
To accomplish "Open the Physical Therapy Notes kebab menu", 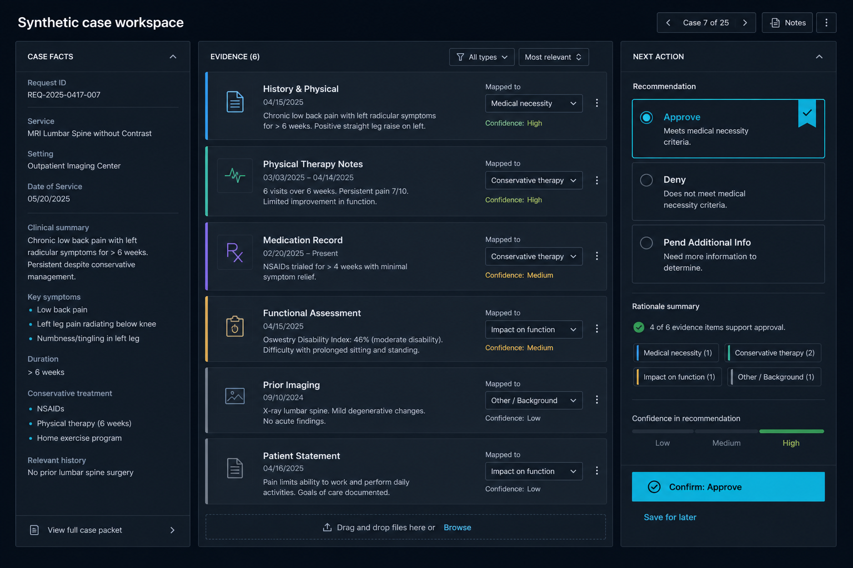I will point(597,180).
